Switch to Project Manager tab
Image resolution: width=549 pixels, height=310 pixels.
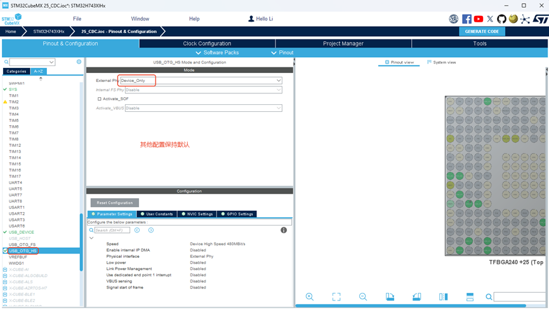click(343, 43)
